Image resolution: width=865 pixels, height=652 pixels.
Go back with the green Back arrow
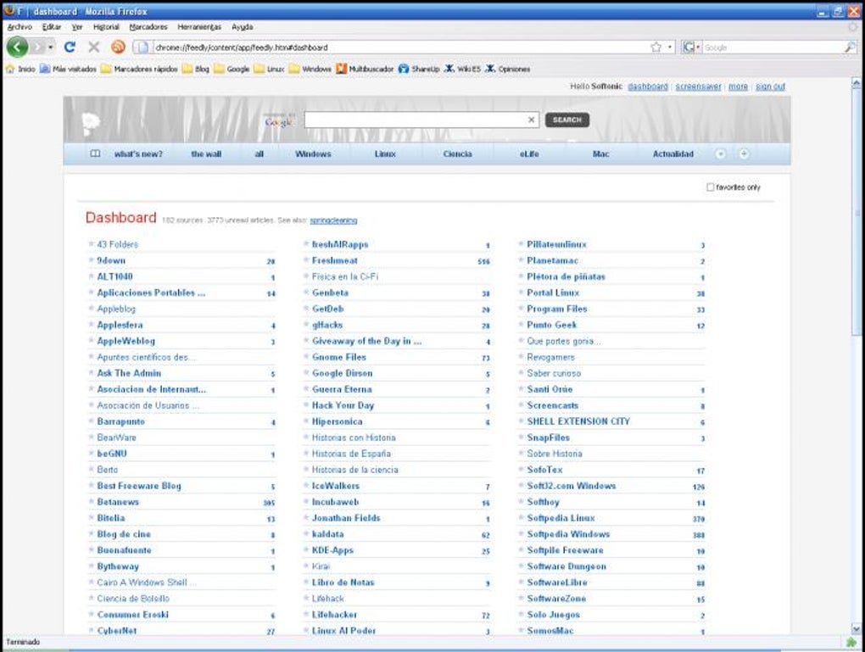pyautogui.click(x=17, y=47)
